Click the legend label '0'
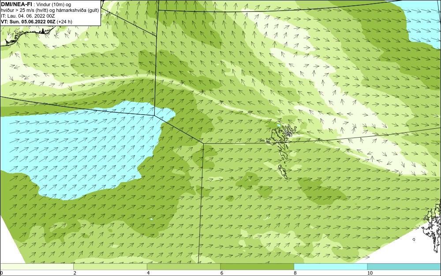Screen dimensions: 441x276 (x=1, y=273)
